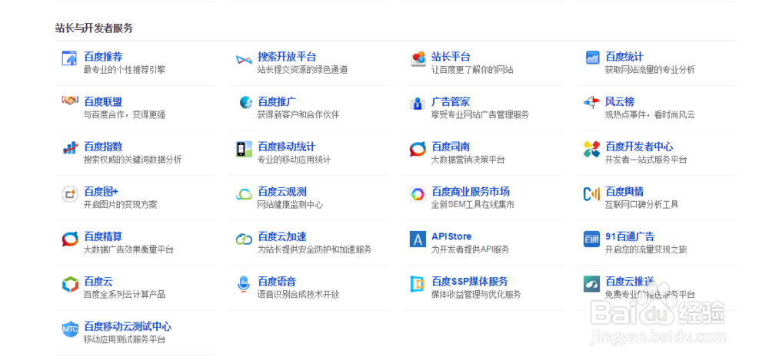The height and width of the screenshot is (363, 769).
Task: Click the 百度移动统计 phone icon
Action: [x=244, y=149]
